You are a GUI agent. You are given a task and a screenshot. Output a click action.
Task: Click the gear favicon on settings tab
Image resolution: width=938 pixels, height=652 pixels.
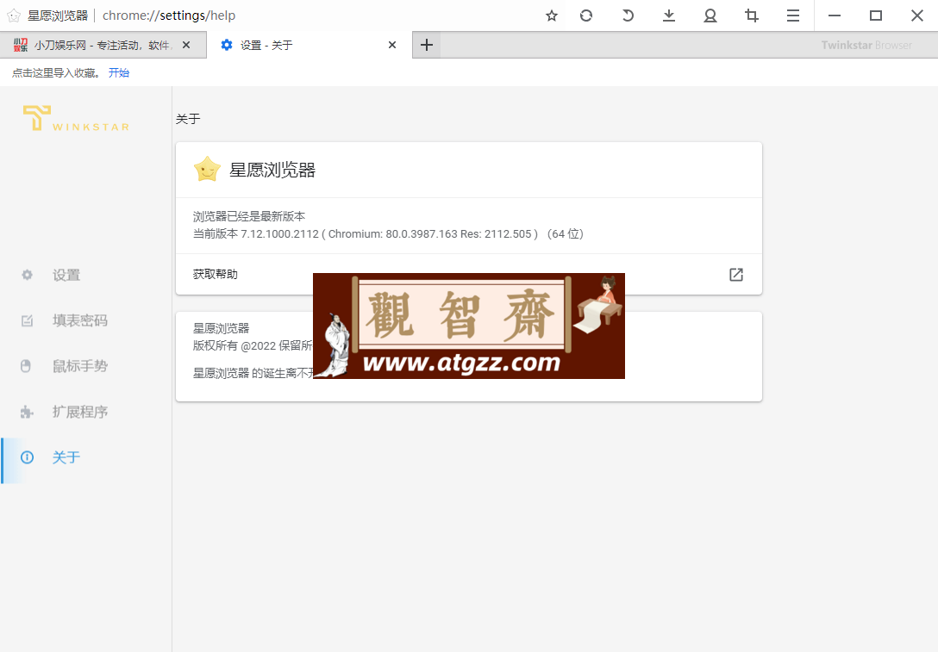click(226, 45)
